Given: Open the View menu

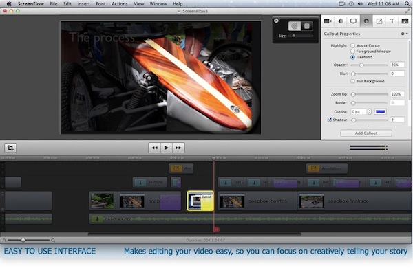Looking at the screenshot, I should 139,4.
